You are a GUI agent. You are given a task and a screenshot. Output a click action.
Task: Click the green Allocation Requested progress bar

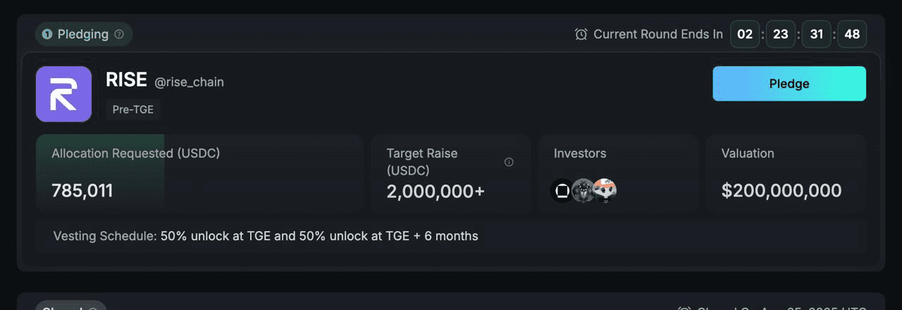100,173
